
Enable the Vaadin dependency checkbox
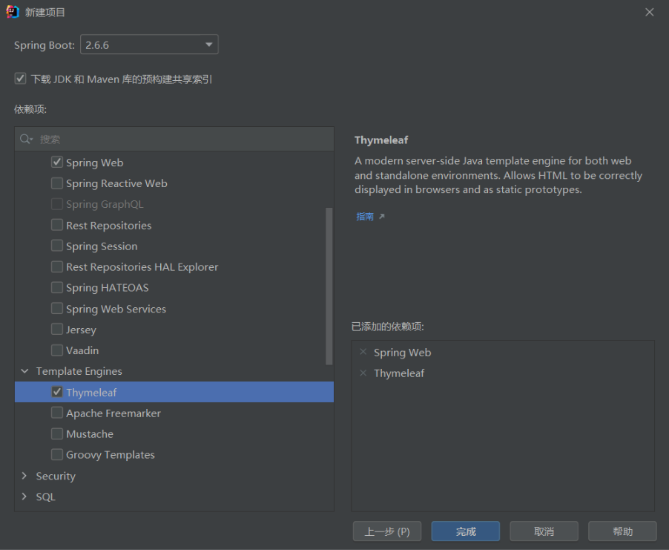57,350
